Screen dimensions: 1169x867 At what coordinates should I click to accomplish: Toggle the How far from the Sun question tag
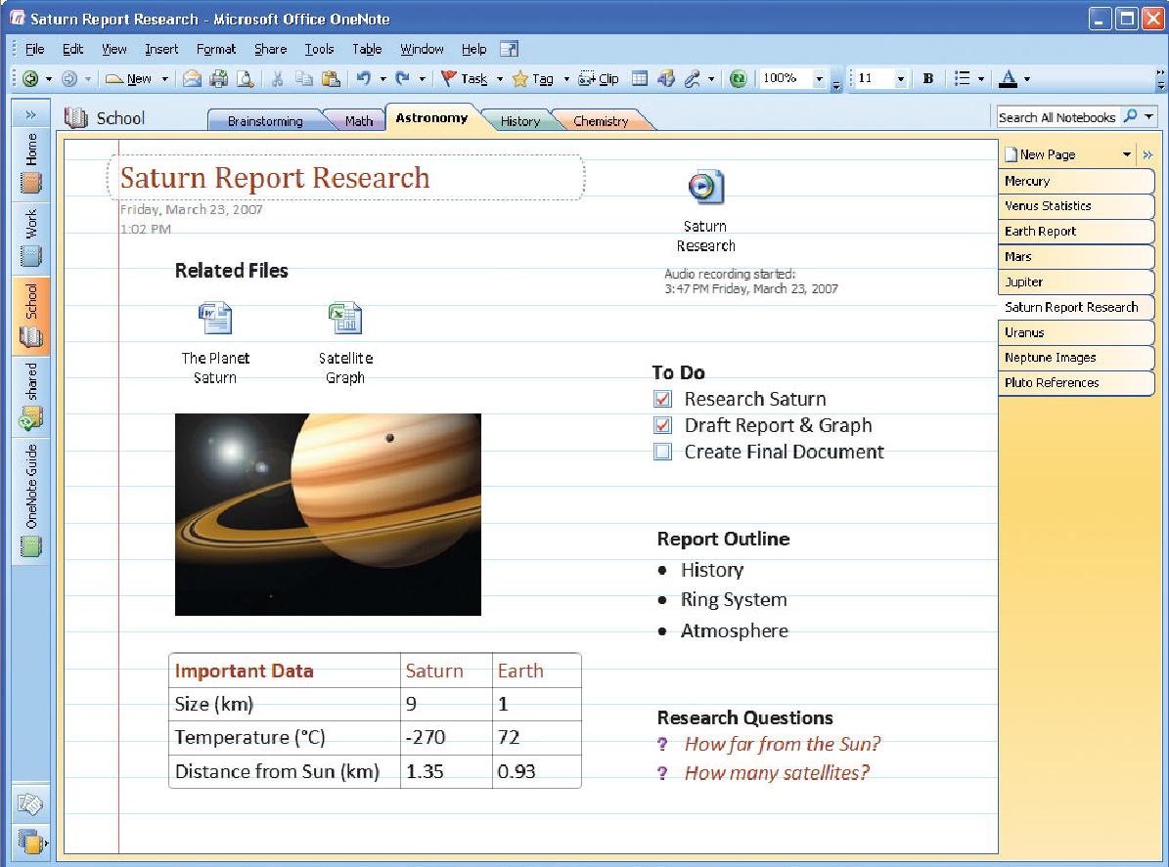pyautogui.click(x=663, y=744)
